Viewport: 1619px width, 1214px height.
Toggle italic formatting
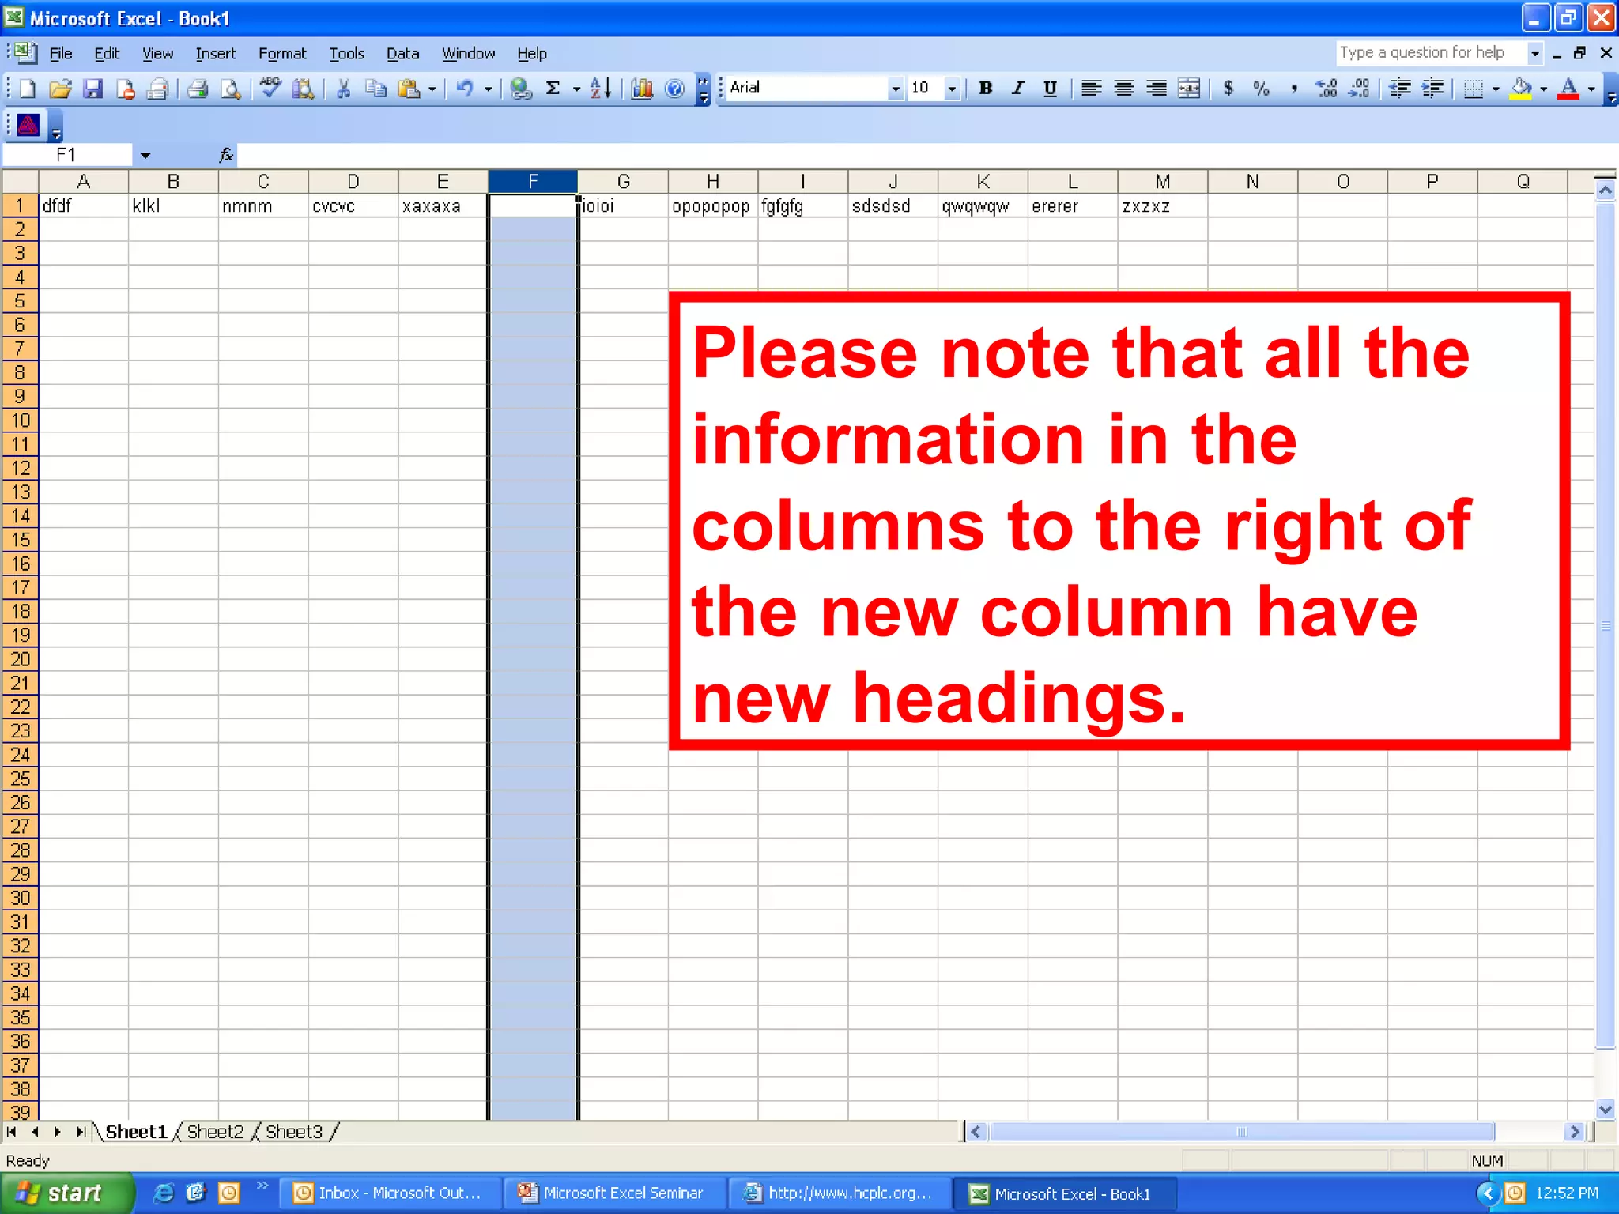click(1017, 89)
